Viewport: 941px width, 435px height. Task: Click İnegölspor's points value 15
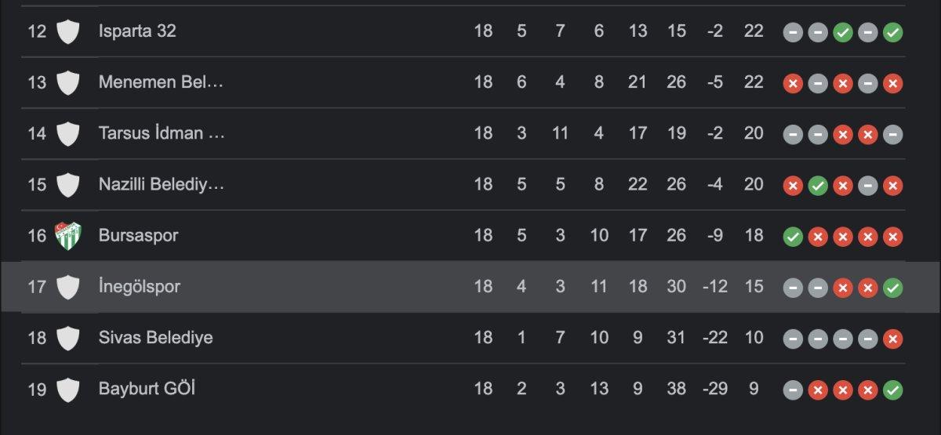754,287
